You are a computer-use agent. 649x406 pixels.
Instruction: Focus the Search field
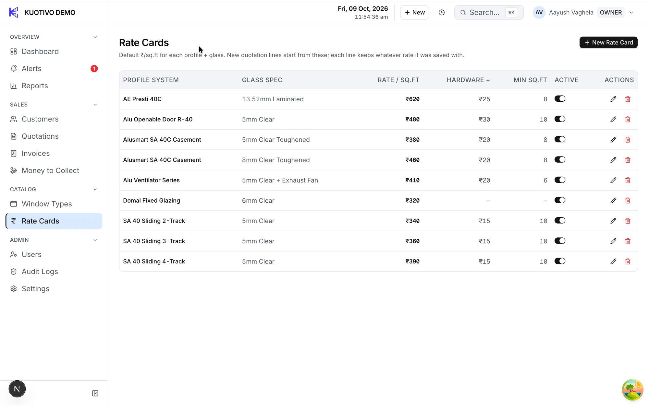(489, 12)
